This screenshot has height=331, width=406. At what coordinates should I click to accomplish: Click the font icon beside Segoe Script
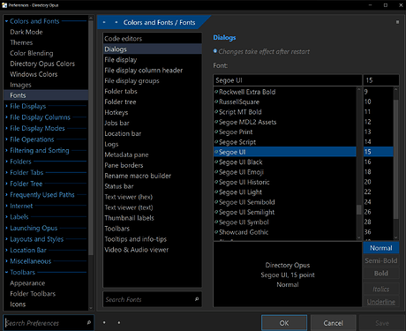tap(216, 142)
